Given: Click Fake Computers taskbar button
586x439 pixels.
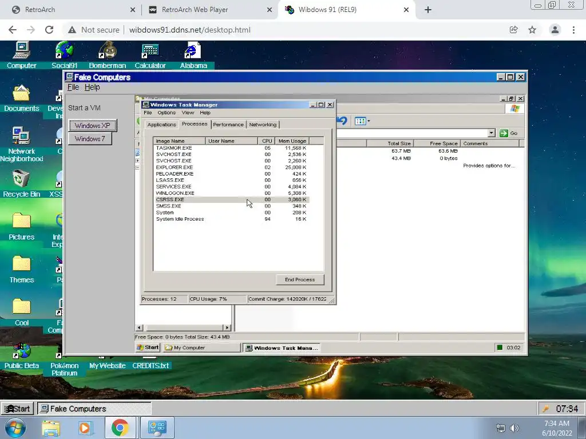Looking at the screenshot, I should [x=94, y=408].
